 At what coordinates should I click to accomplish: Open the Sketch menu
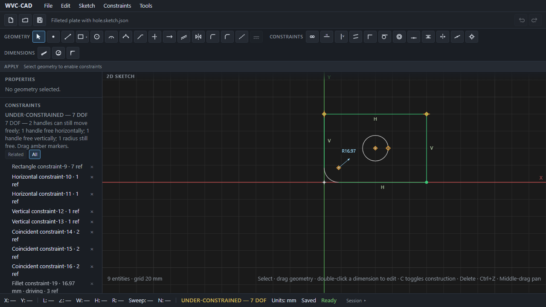click(x=87, y=6)
